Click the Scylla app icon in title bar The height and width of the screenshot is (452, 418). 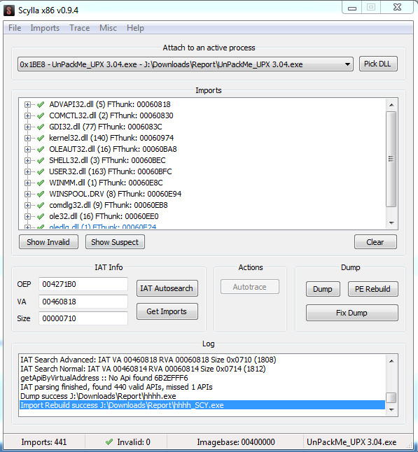point(9,10)
